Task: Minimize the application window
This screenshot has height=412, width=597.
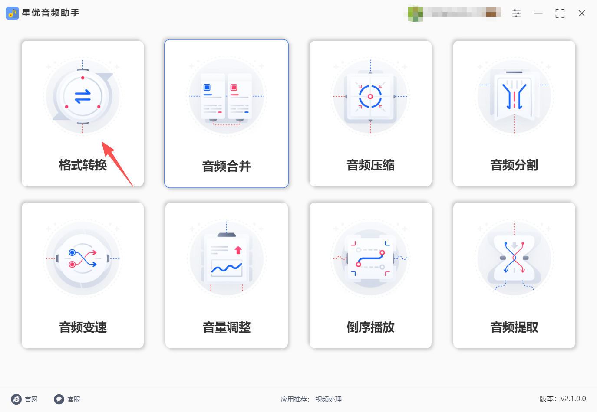Action: [538, 13]
